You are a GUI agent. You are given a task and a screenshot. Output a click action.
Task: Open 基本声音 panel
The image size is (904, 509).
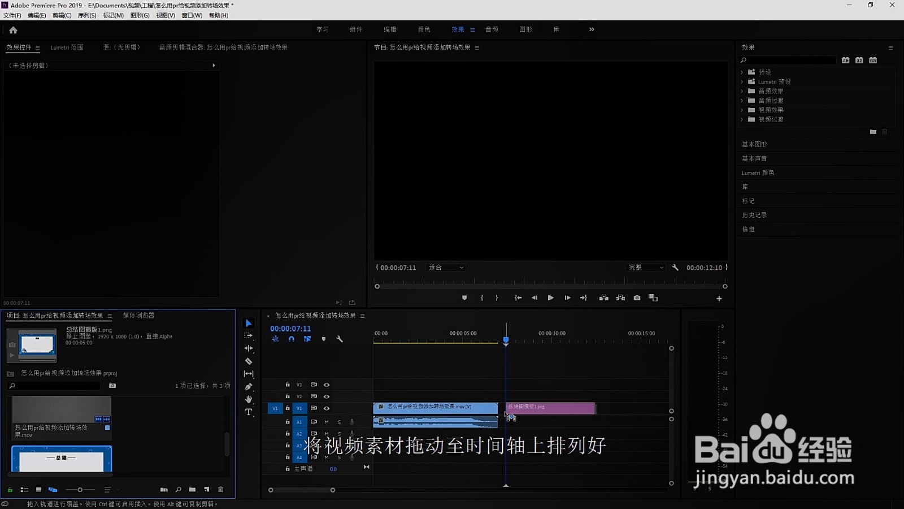point(754,158)
